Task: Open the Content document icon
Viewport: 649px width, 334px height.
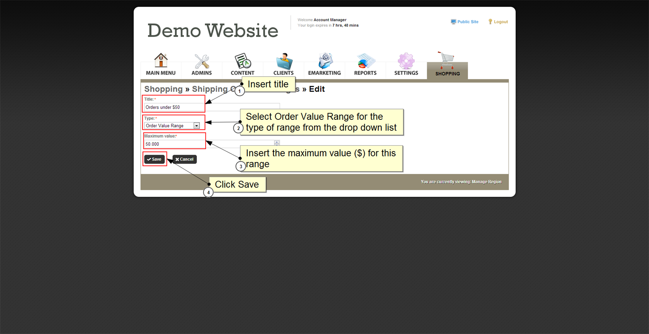Action: point(243,61)
